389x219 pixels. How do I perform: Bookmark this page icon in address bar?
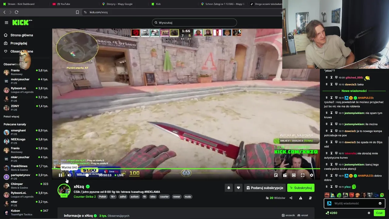(x=77, y=12)
